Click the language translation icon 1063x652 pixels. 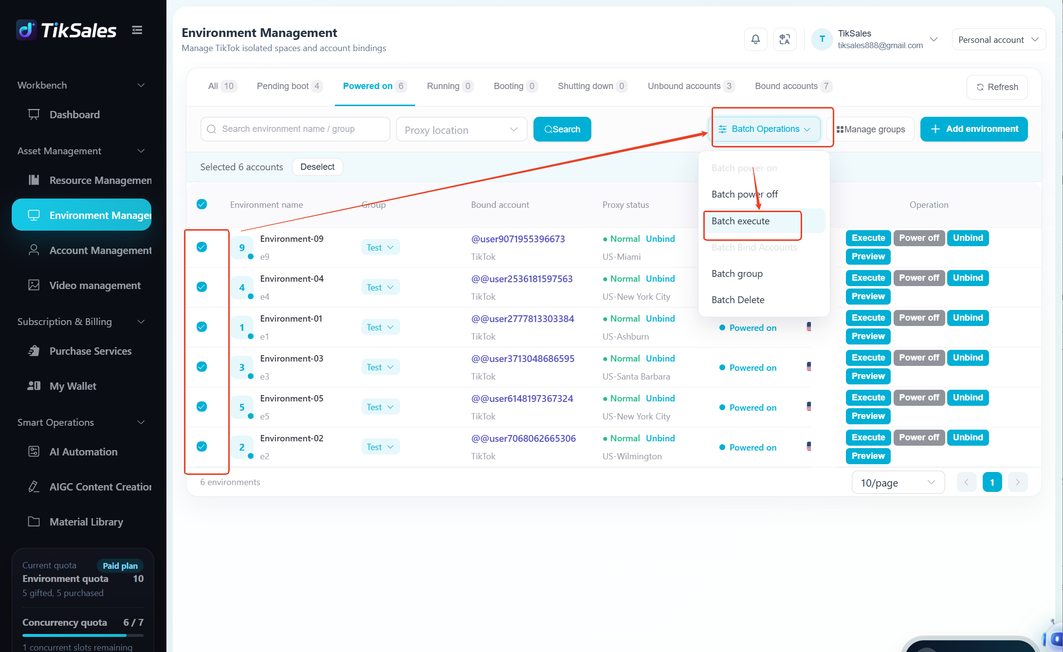pos(785,39)
